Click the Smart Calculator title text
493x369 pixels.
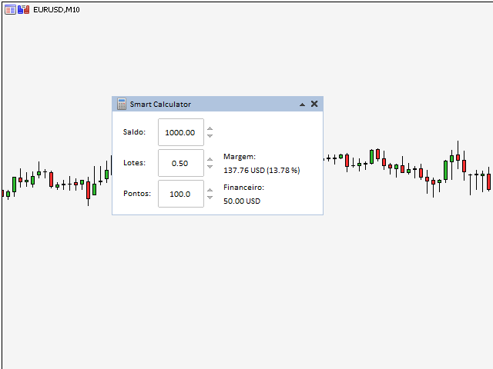(160, 105)
